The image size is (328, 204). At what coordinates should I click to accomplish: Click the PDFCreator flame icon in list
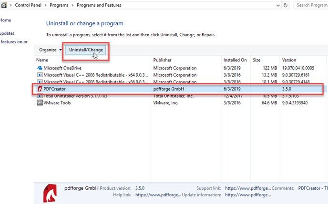(40, 89)
